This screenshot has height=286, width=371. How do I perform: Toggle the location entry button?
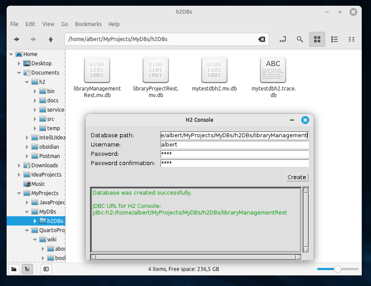[x=283, y=39]
